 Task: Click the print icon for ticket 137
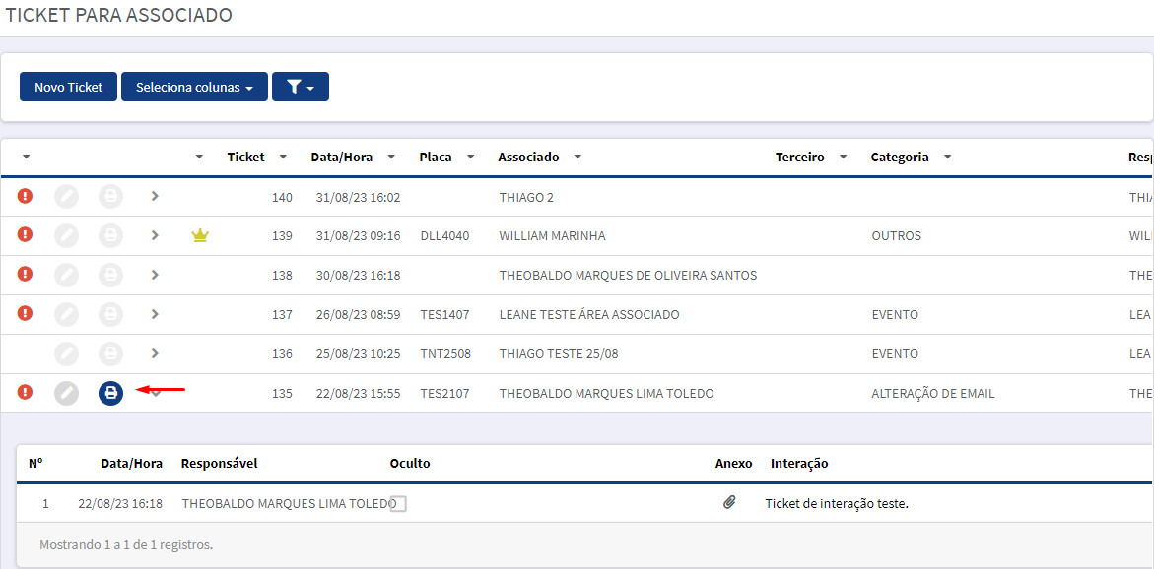[111, 314]
